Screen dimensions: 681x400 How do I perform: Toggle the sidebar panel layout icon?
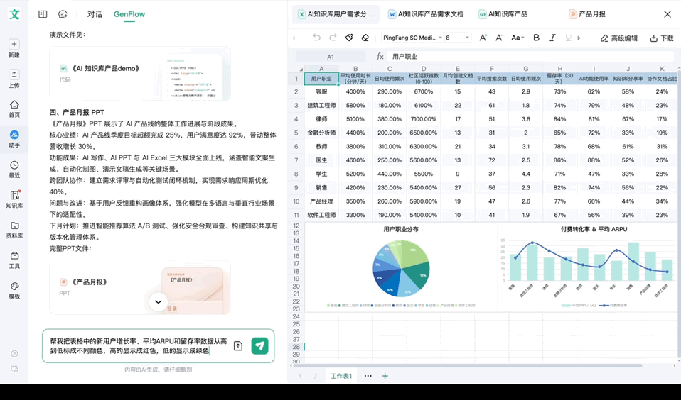(43, 14)
